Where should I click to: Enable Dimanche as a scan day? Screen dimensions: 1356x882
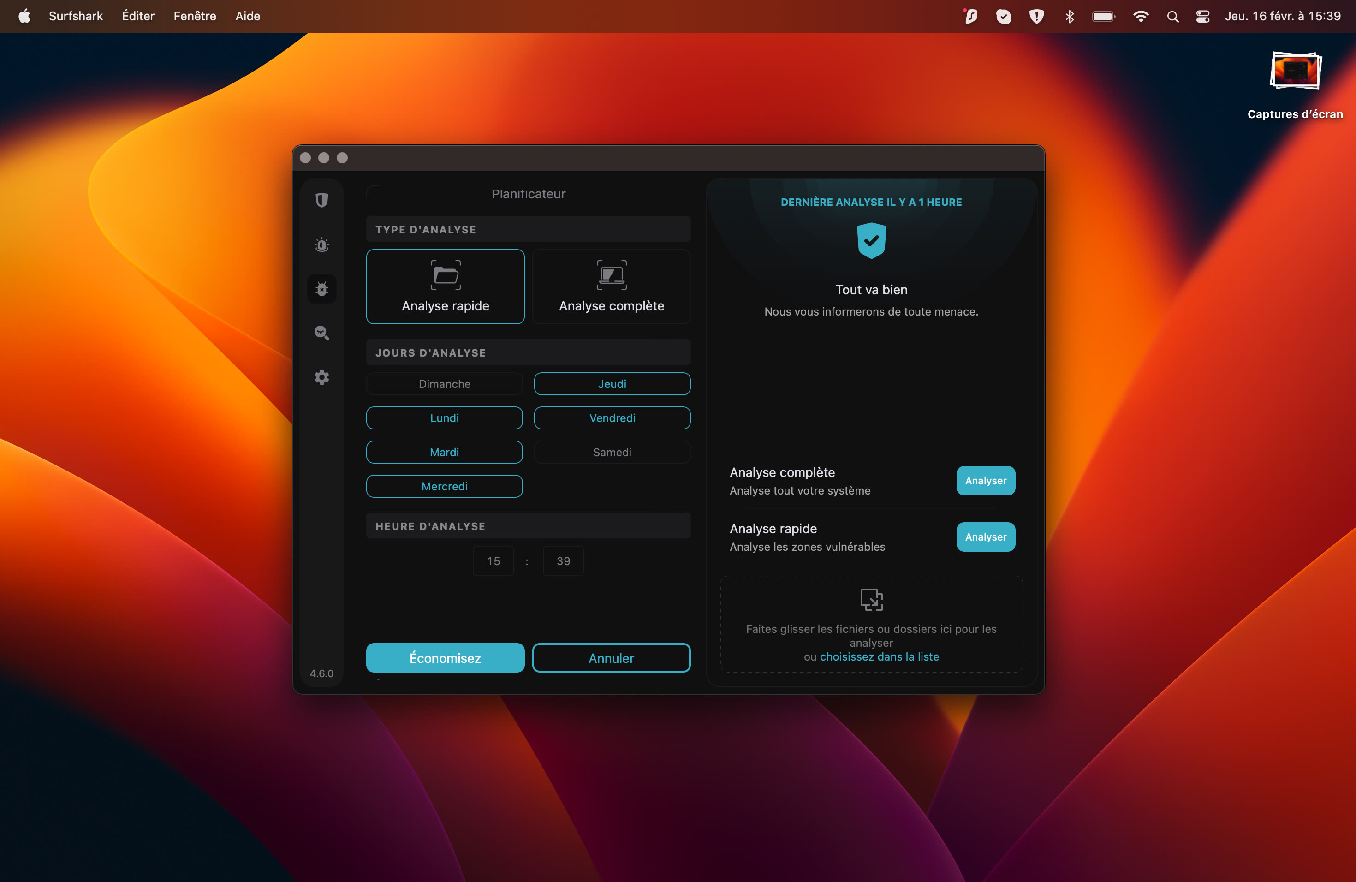445,383
